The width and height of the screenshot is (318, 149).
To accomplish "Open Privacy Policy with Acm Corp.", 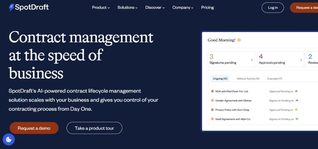I will click(232, 110).
